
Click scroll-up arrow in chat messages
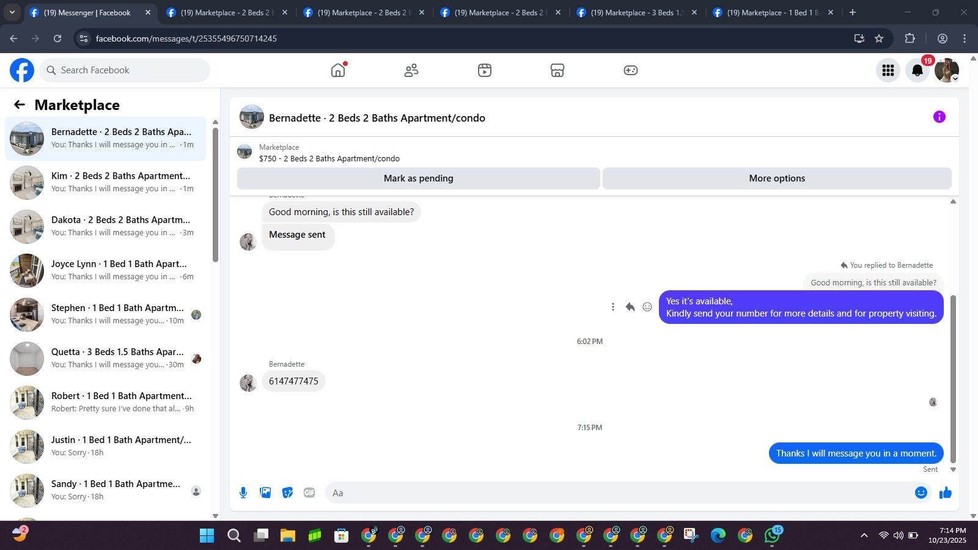(x=953, y=201)
